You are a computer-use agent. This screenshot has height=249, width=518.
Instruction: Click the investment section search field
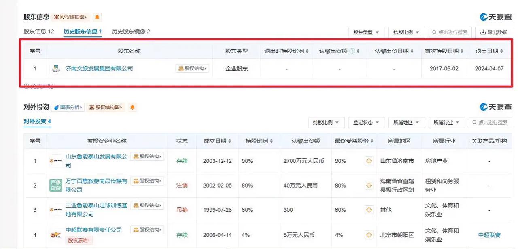point(490,122)
